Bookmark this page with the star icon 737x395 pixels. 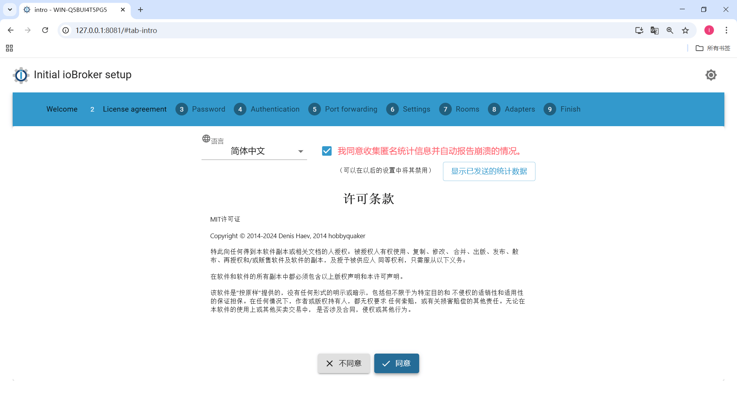click(x=685, y=30)
